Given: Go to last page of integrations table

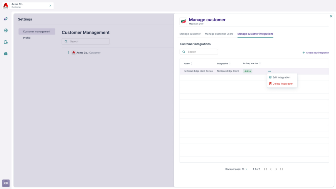Looking at the screenshot, I should click(281, 169).
